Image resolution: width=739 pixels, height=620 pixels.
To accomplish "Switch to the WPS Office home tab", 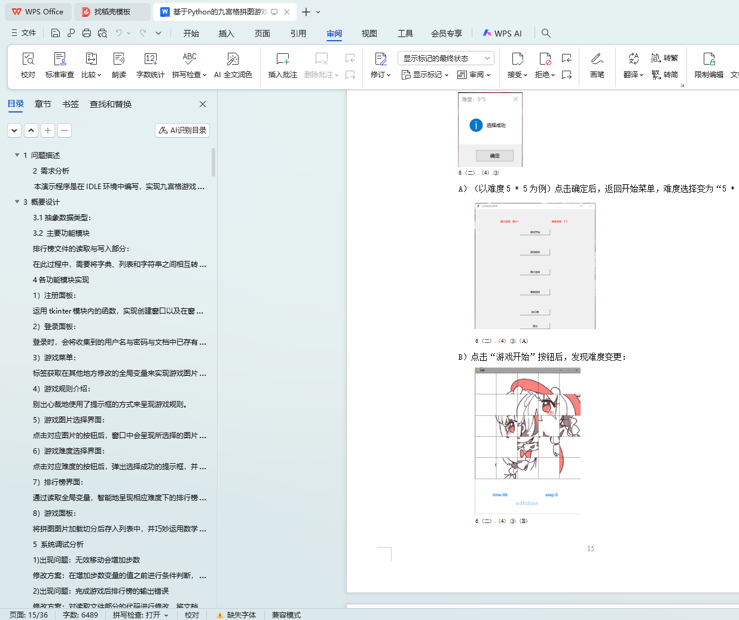I will 38,11.
